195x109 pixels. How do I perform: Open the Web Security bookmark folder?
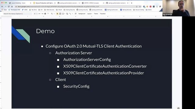[49, 10]
